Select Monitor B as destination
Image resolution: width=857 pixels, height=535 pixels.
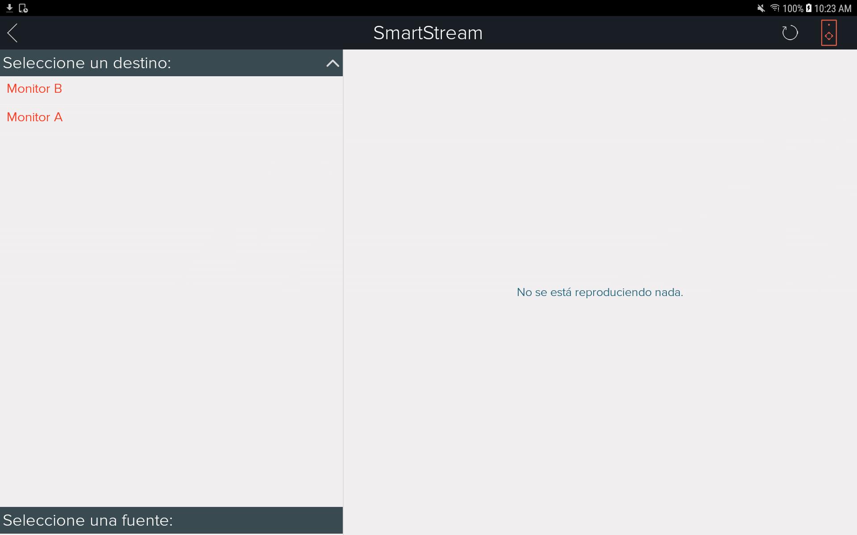click(171, 89)
